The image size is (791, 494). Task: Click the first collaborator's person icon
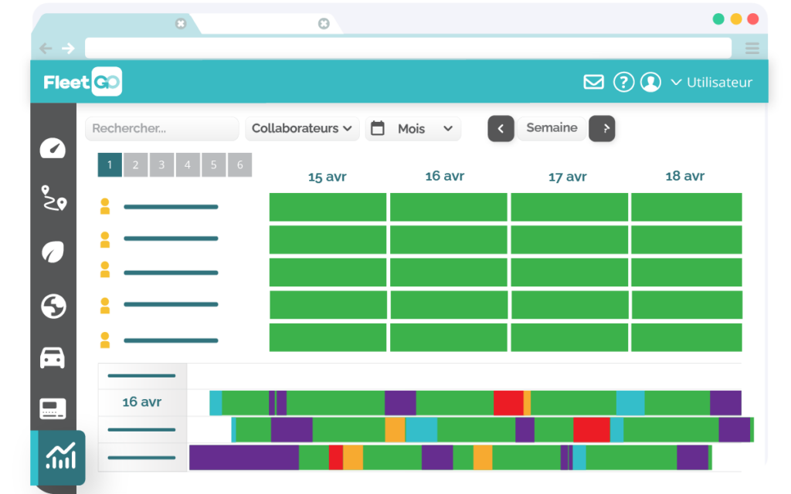click(105, 206)
